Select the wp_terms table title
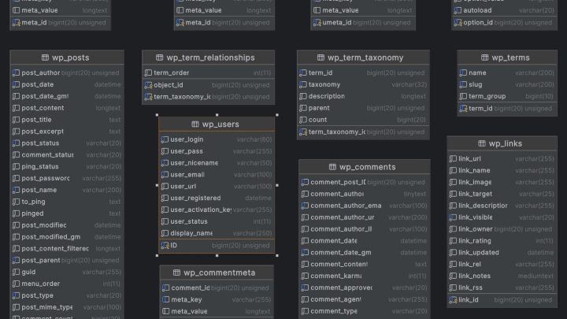567x319 pixels. [510, 57]
